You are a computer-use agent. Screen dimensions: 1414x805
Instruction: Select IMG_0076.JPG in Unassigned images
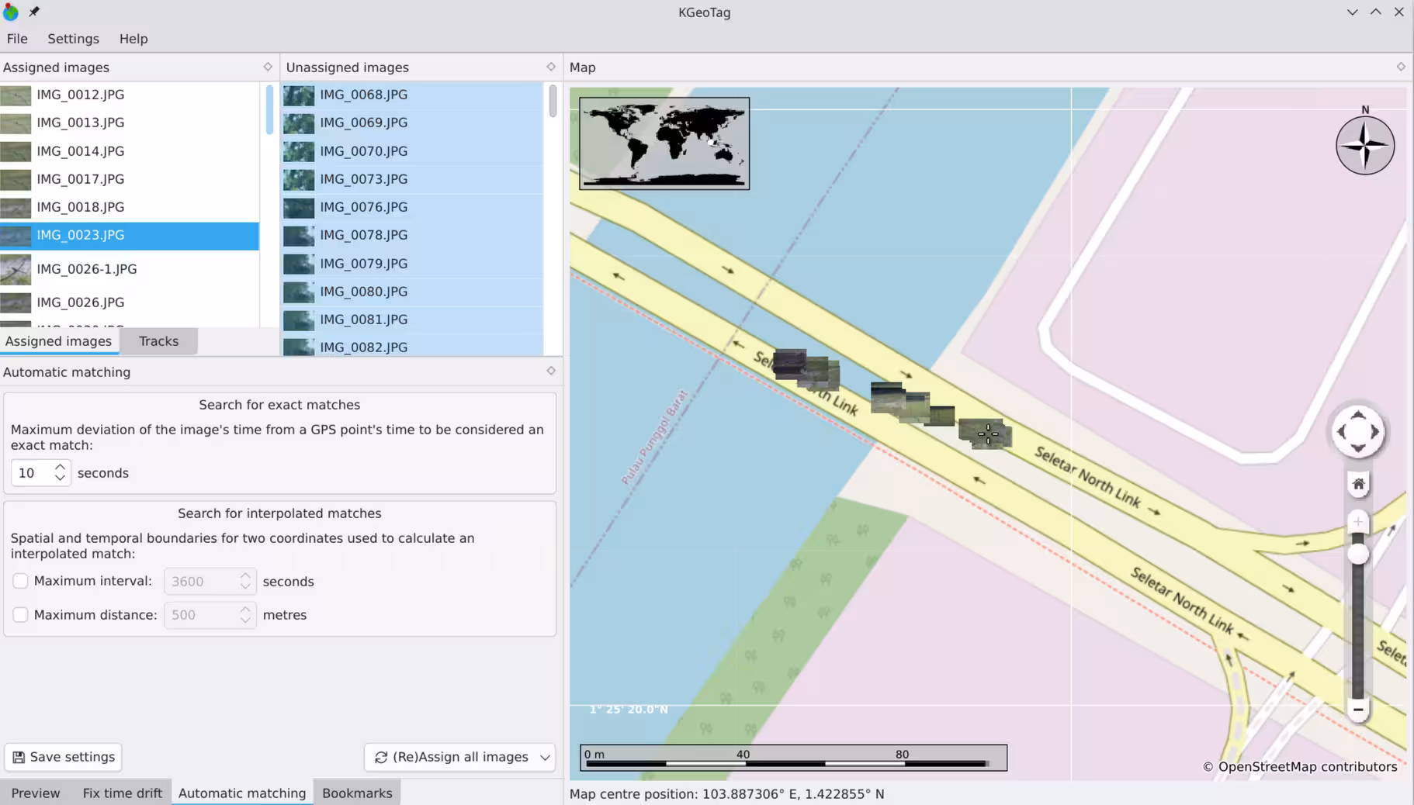coord(412,207)
